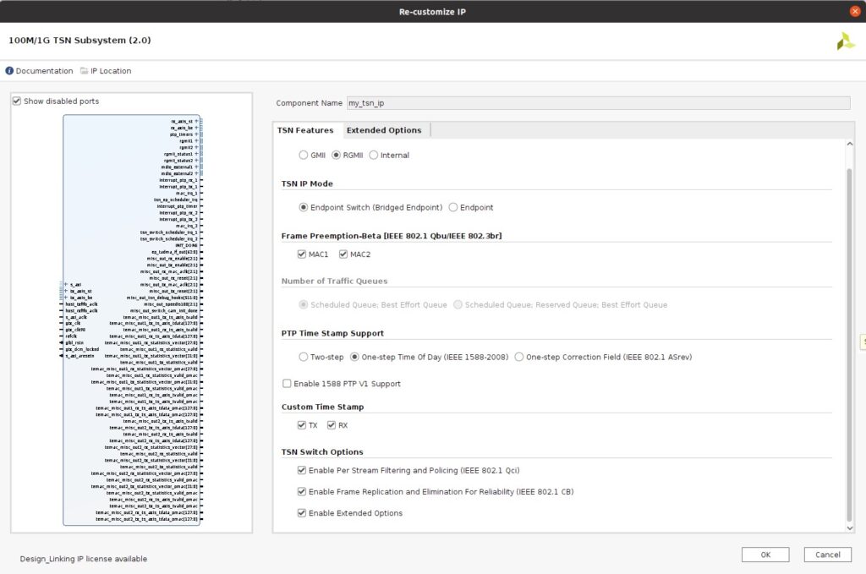Open the TSN Features tab
The image size is (866, 574).
click(x=304, y=130)
